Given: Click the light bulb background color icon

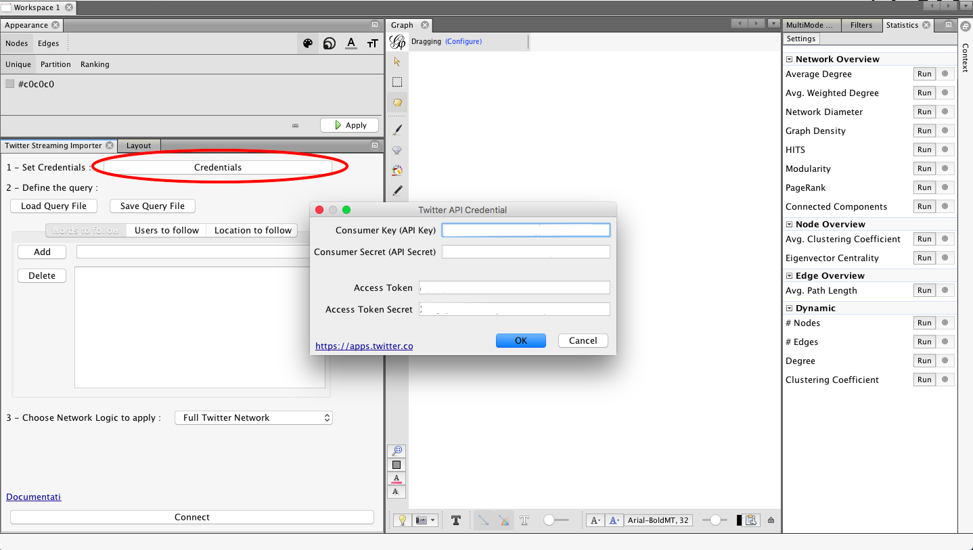Looking at the screenshot, I should [x=403, y=520].
